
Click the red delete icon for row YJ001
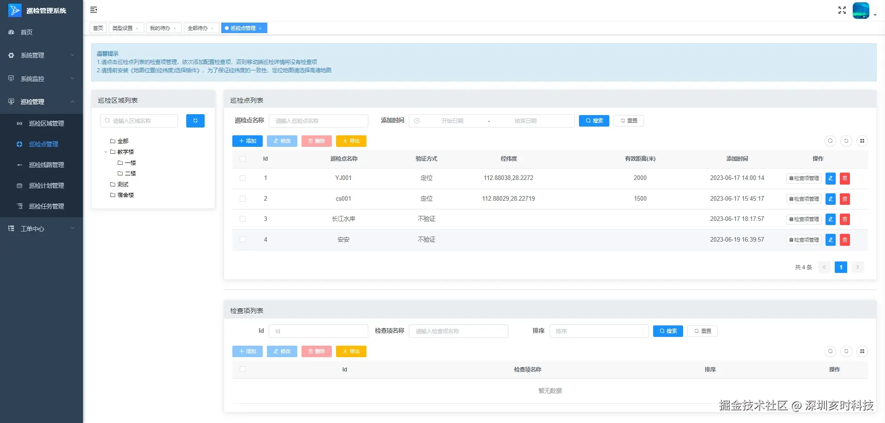[x=844, y=178]
